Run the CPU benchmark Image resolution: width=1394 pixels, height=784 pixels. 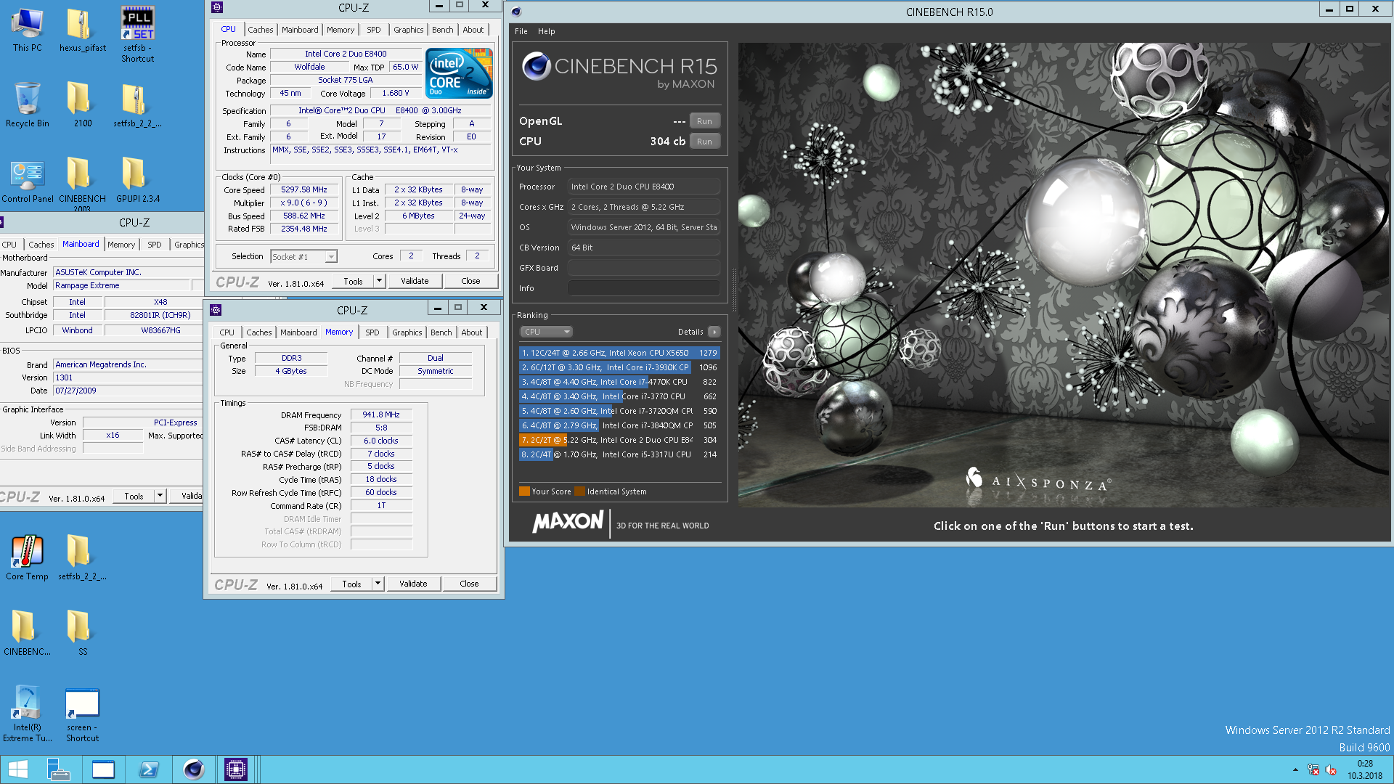tap(704, 142)
